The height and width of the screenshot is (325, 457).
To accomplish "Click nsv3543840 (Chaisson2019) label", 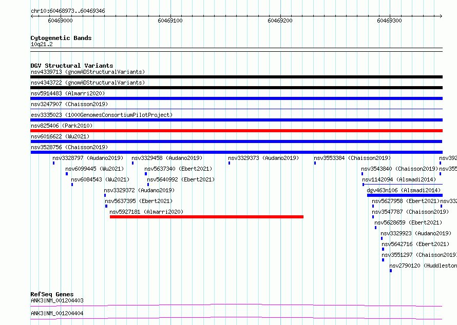I will click(399, 169).
